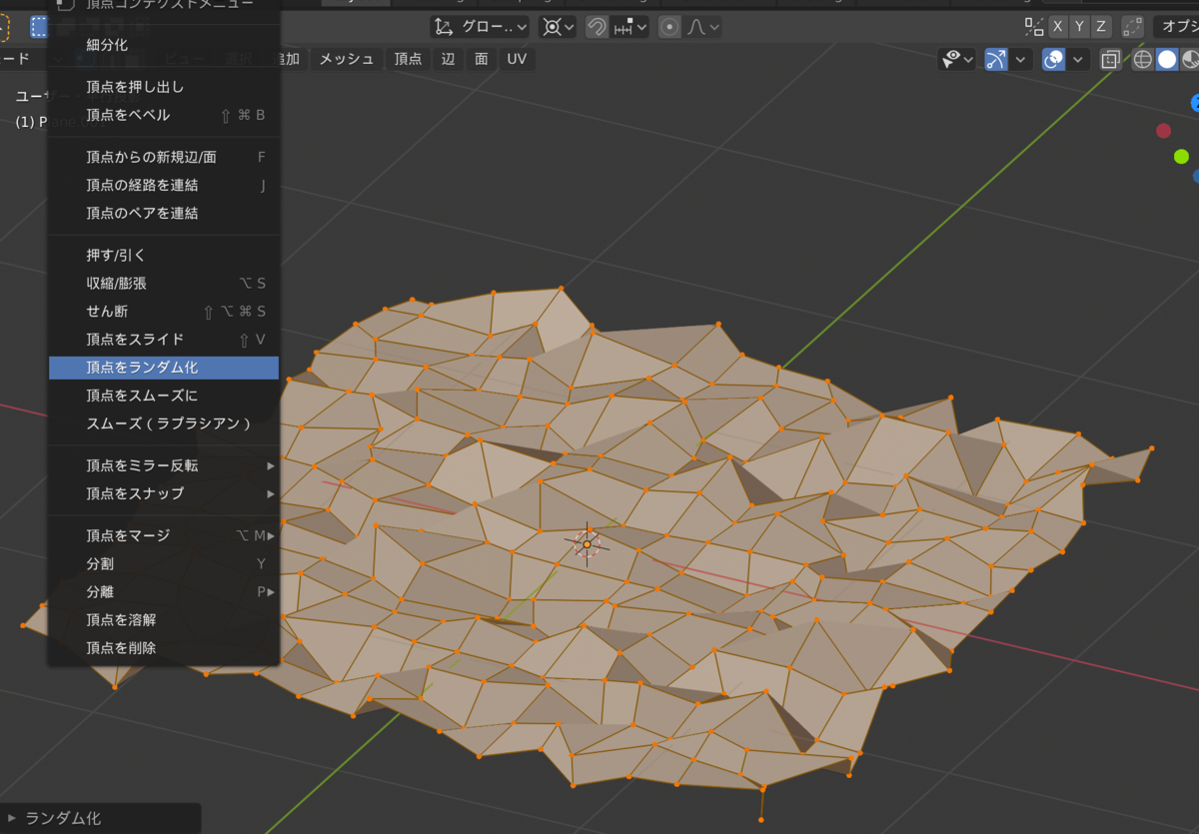The height and width of the screenshot is (834, 1199).
Task: Choose 分割 from context menu
Action: pos(164,563)
